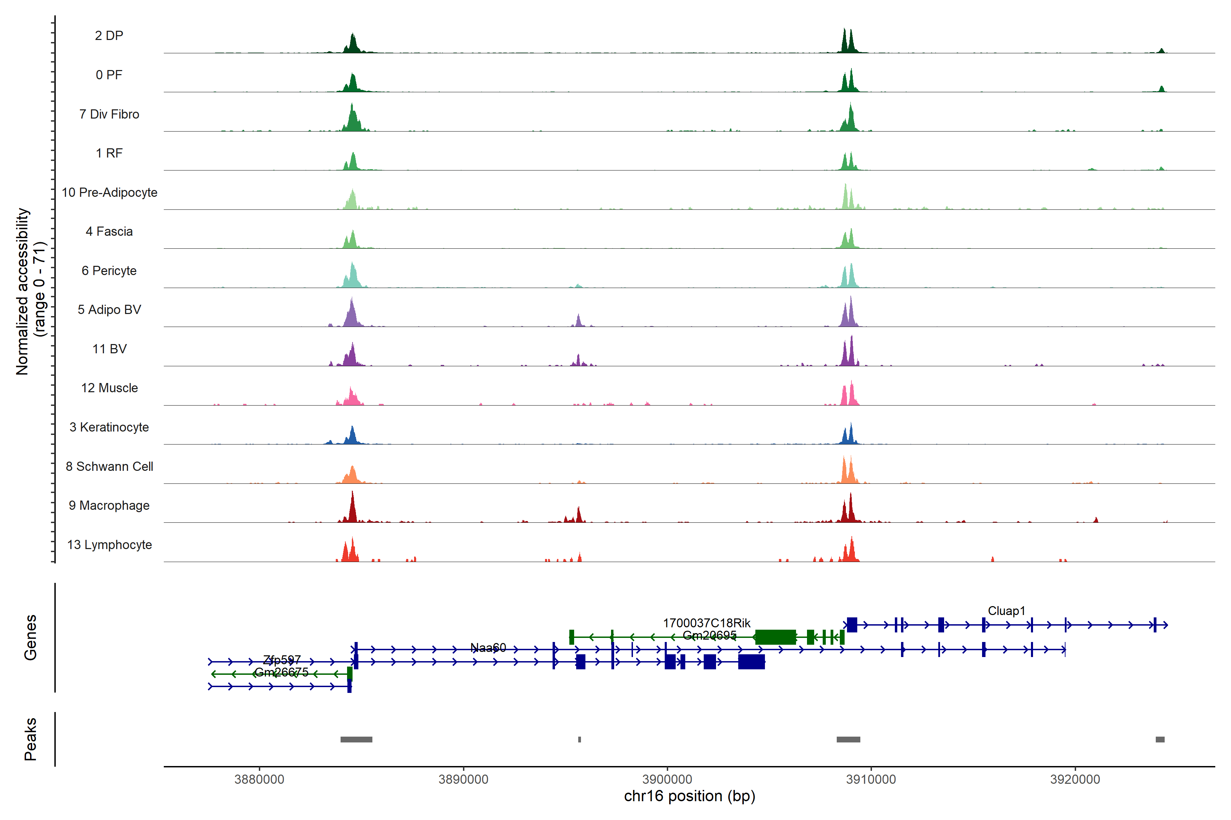The height and width of the screenshot is (820, 1231).
Task: Select the 10 Pre-Adipocyte track label
Action: tap(109, 192)
